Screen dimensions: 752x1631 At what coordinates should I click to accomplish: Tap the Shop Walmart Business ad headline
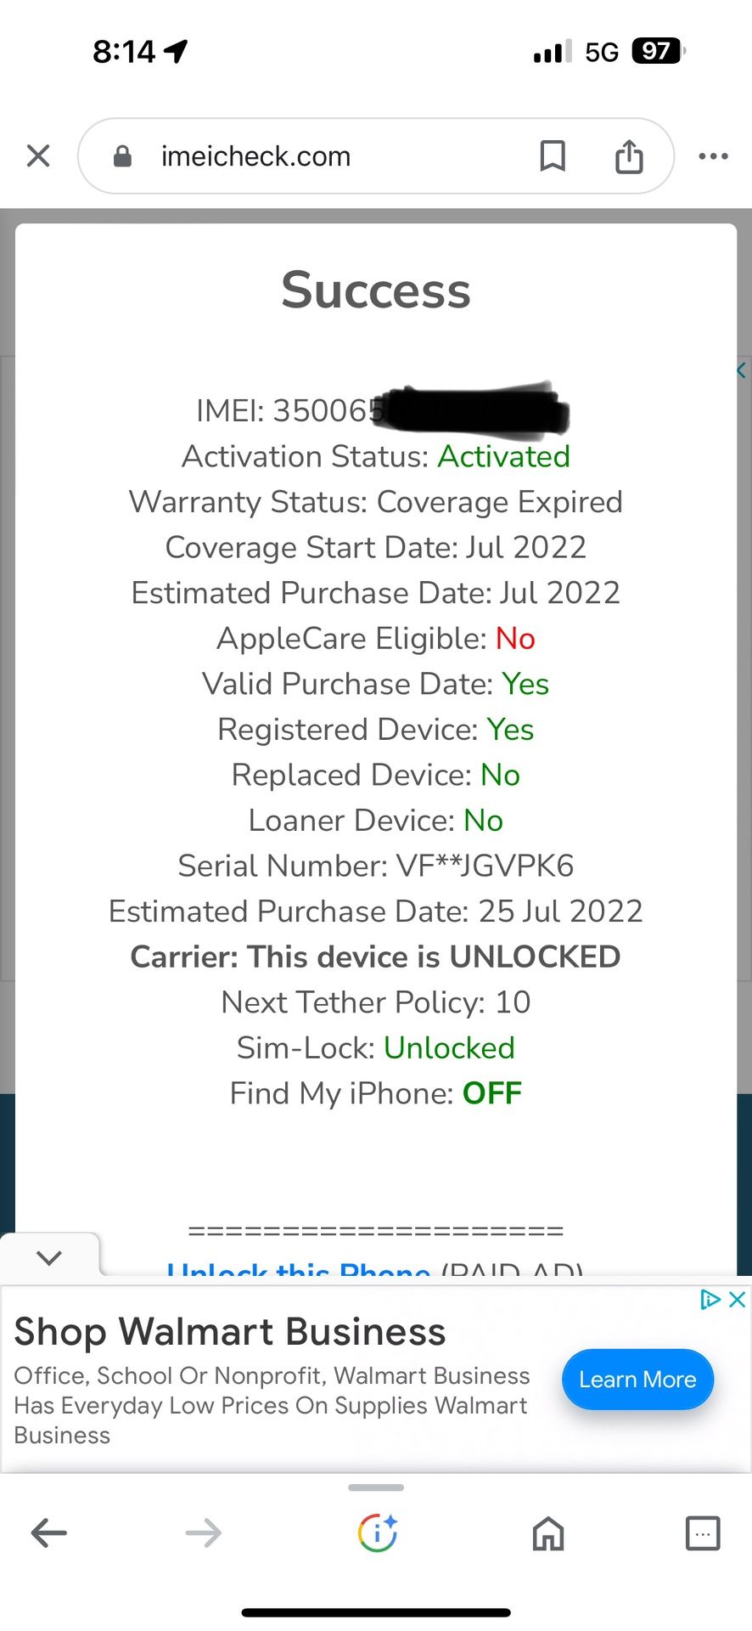coord(230,1332)
